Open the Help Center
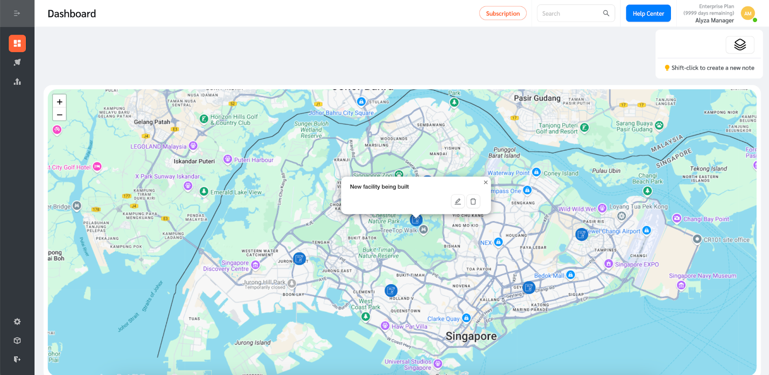This screenshot has width=769, height=375. [x=648, y=13]
